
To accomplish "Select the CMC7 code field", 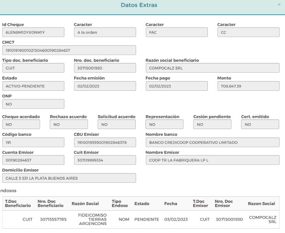I will click(69, 50).
